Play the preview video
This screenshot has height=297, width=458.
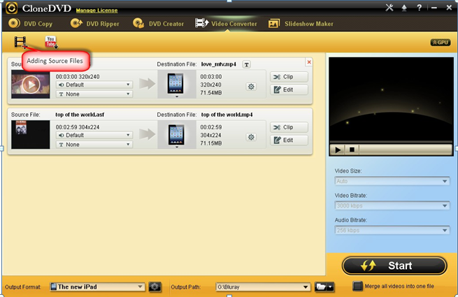338,150
